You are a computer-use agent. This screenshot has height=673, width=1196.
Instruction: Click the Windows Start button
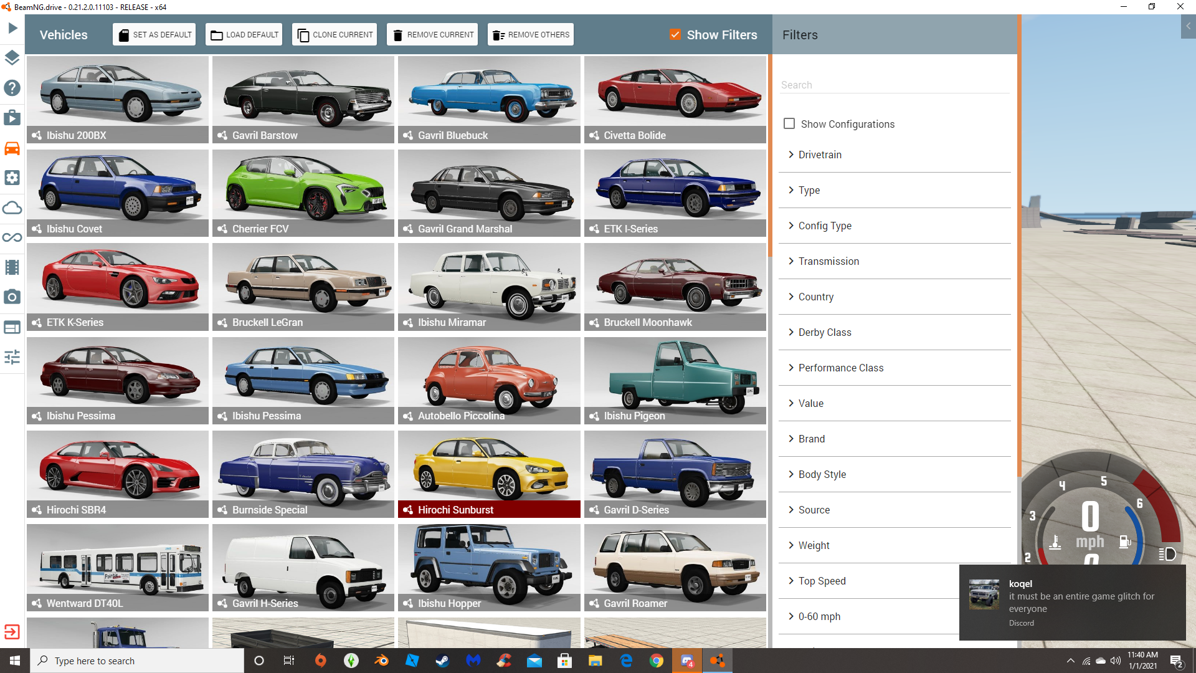(15, 661)
